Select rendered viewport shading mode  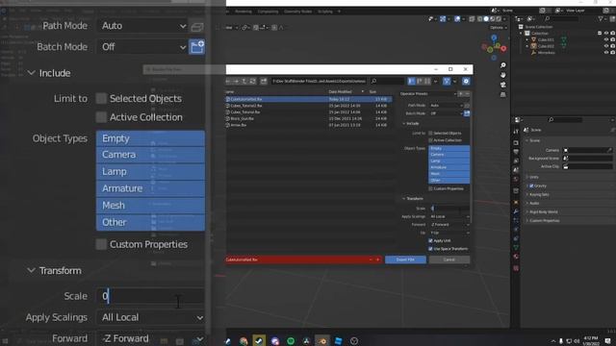tap(499, 19)
